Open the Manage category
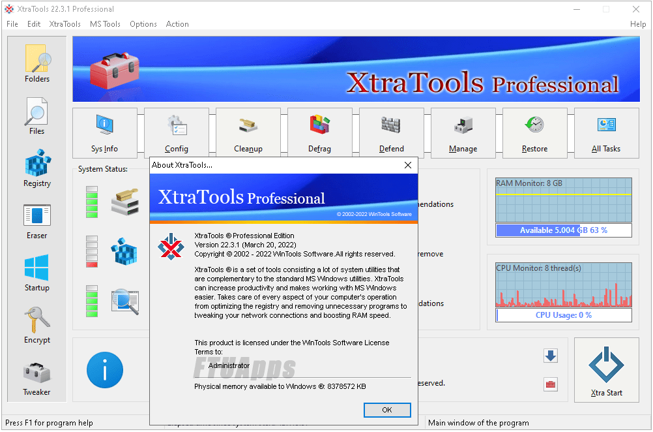Screen dimensions: 653x432 point(463,133)
